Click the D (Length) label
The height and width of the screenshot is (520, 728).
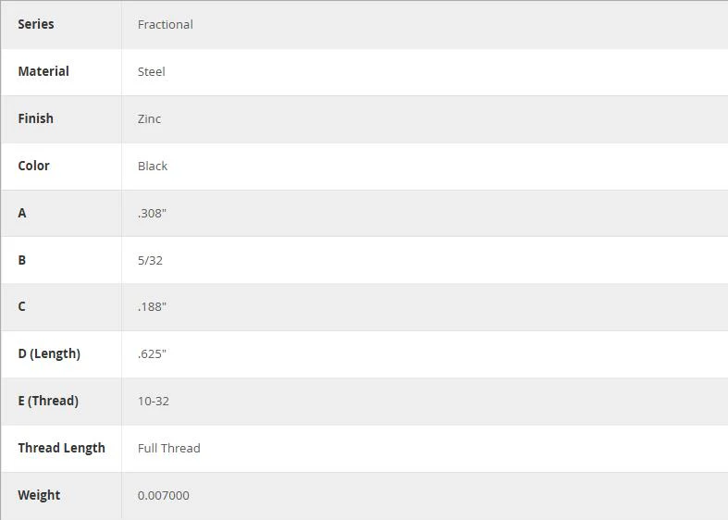(x=49, y=353)
